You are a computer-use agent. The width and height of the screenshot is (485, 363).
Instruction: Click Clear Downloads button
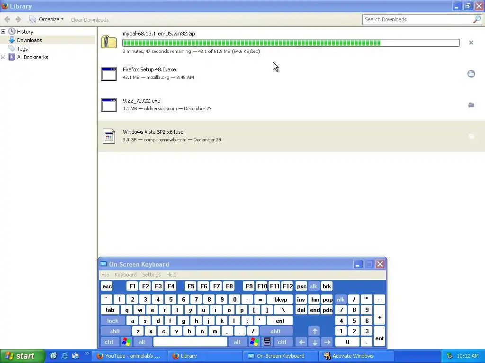pos(90,20)
